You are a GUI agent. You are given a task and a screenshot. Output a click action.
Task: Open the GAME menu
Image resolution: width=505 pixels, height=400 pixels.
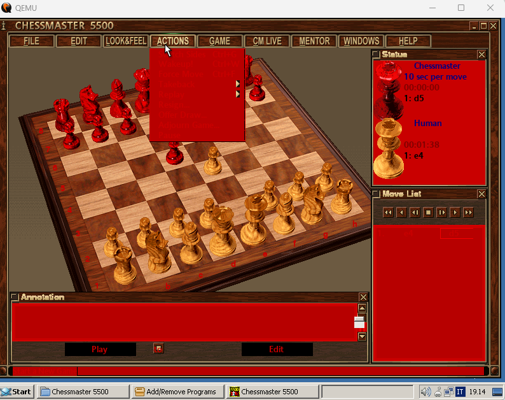click(219, 41)
